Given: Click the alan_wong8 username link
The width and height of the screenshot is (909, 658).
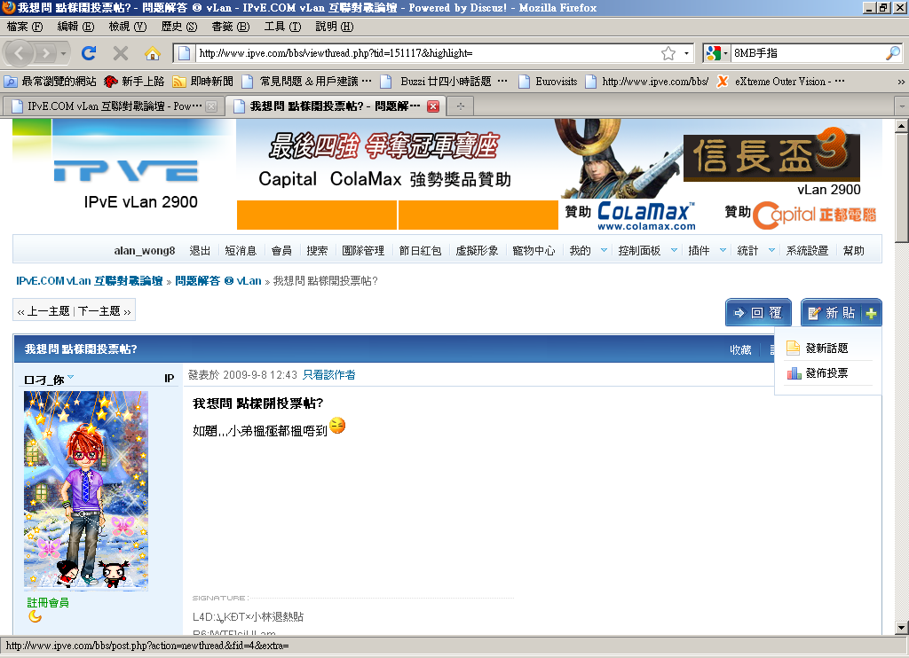Looking at the screenshot, I should (145, 251).
